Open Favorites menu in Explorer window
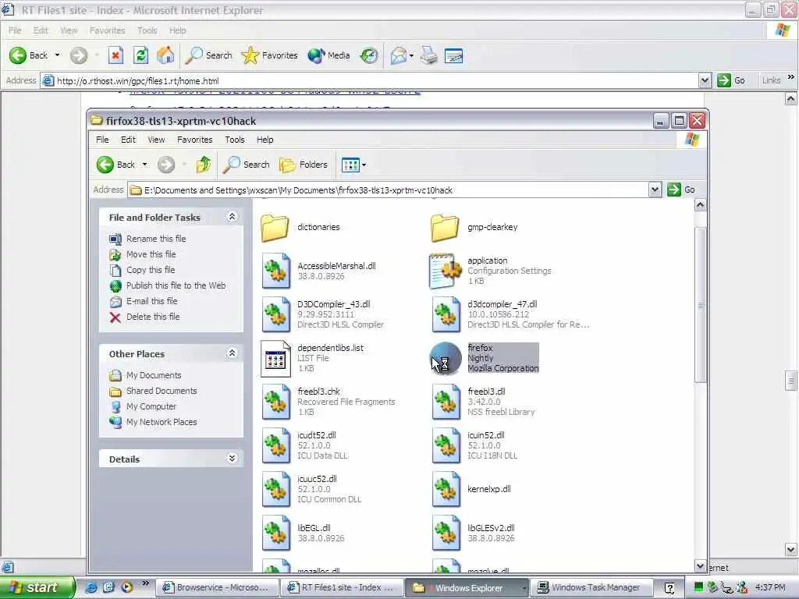The image size is (799, 599). (x=194, y=140)
